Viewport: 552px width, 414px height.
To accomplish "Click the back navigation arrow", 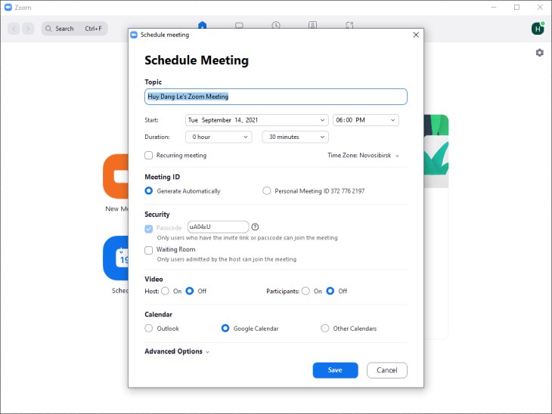I will tap(14, 29).
